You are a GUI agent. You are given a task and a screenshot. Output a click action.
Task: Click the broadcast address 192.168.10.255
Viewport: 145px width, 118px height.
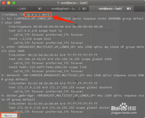pyautogui.click(x=67, y=59)
